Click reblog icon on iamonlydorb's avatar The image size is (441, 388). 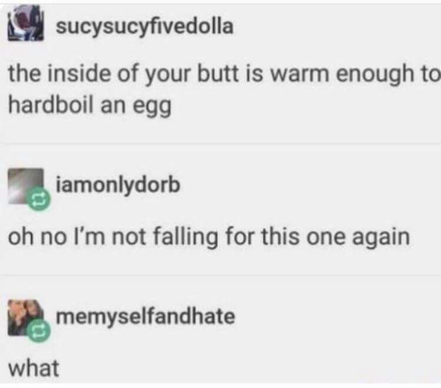tap(39, 199)
